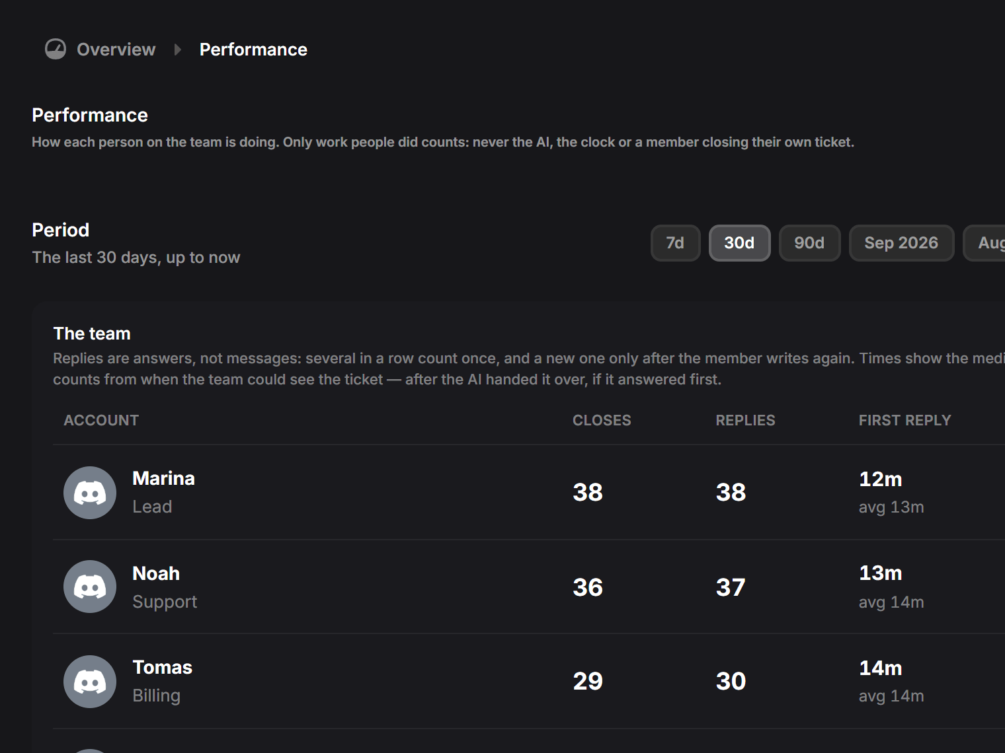This screenshot has height=753, width=1005.
Task: Choose the 90d period option
Action: click(x=809, y=243)
